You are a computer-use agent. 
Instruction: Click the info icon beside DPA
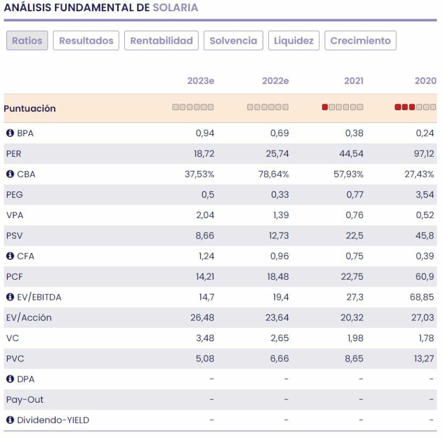coord(10,380)
